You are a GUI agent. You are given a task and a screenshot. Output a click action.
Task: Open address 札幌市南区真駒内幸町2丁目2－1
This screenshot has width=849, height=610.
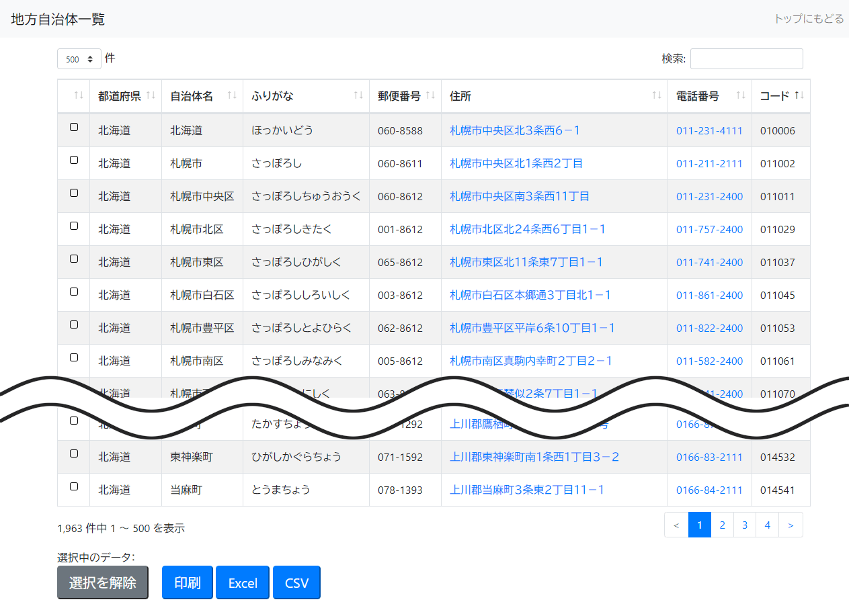531,361
